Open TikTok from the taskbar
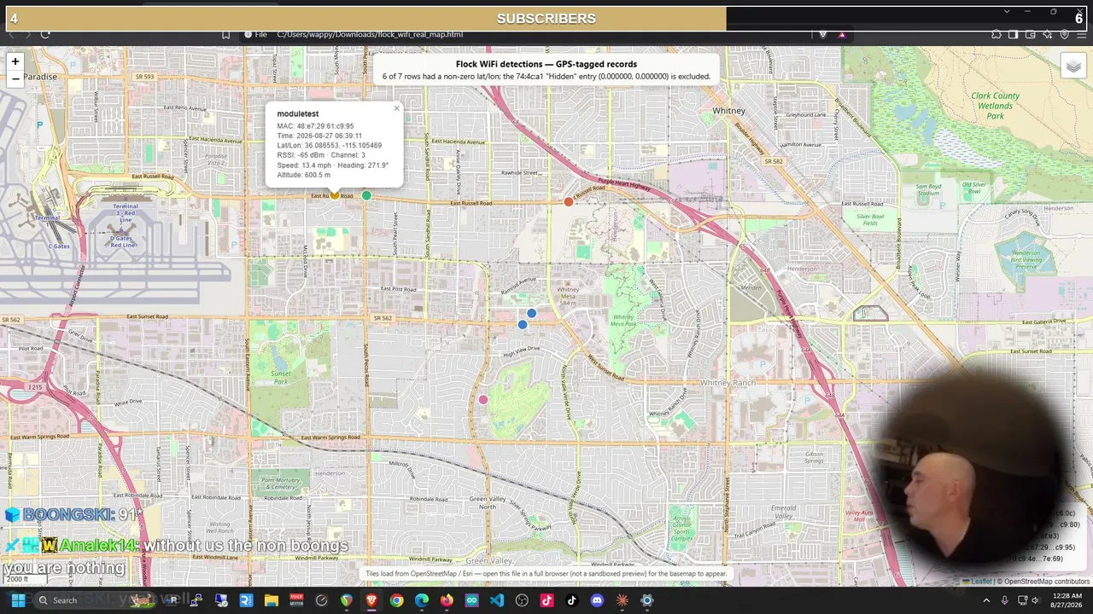 [x=572, y=600]
